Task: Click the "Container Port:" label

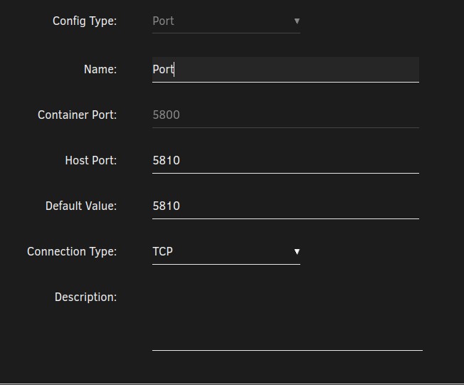Action: [78, 115]
